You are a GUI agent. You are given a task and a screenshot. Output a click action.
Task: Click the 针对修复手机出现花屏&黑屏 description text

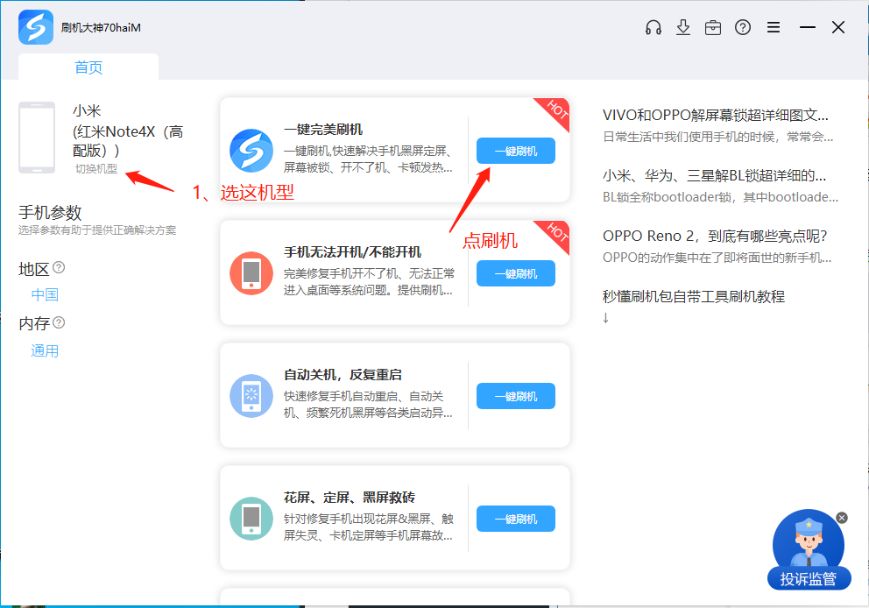point(369,527)
